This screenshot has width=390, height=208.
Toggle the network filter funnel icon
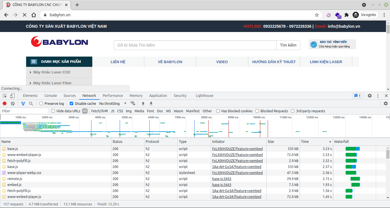[23, 103]
